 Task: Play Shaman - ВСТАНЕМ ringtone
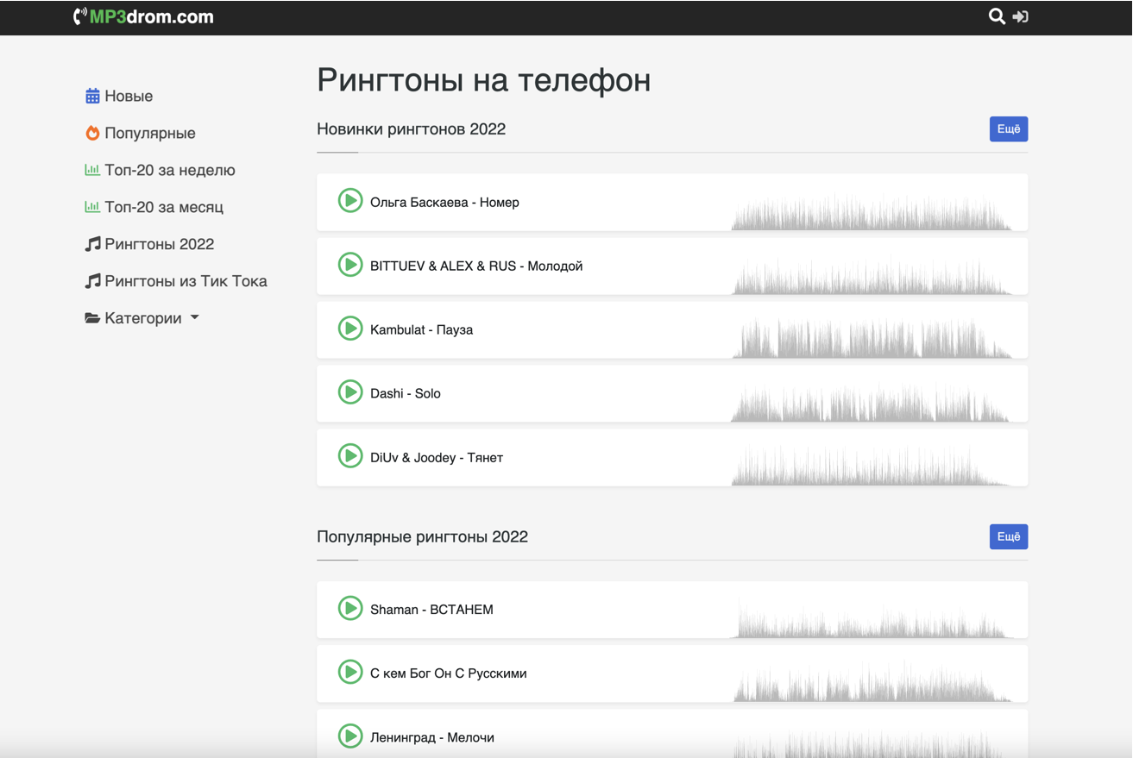point(349,608)
